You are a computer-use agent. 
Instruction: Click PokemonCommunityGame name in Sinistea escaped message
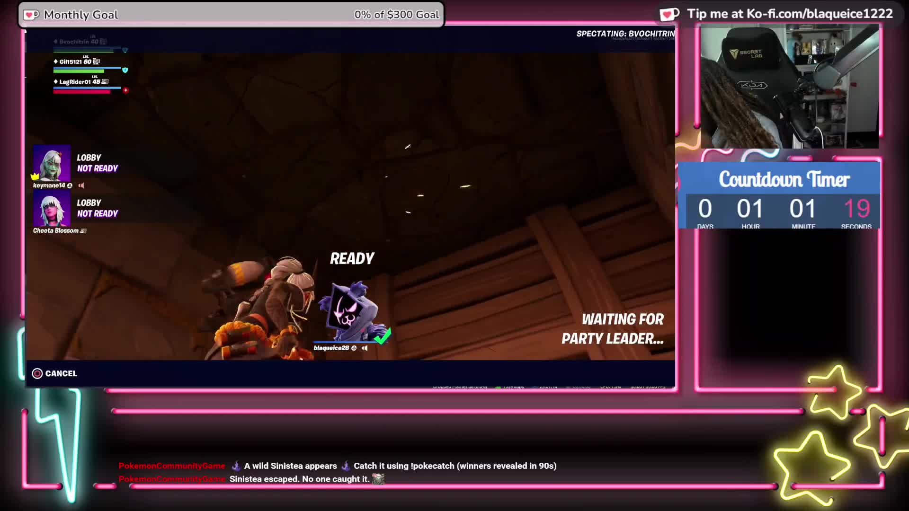tap(172, 479)
